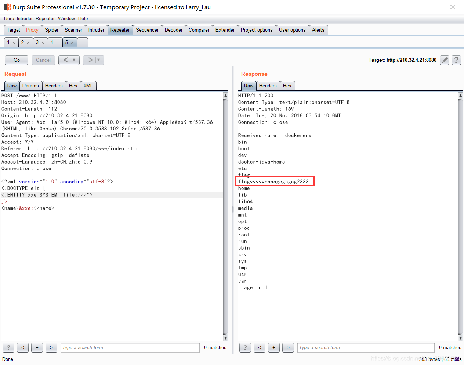The height and width of the screenshot is (365, 464).
Task: Jump to next match in response search
Action: (288, 347)
